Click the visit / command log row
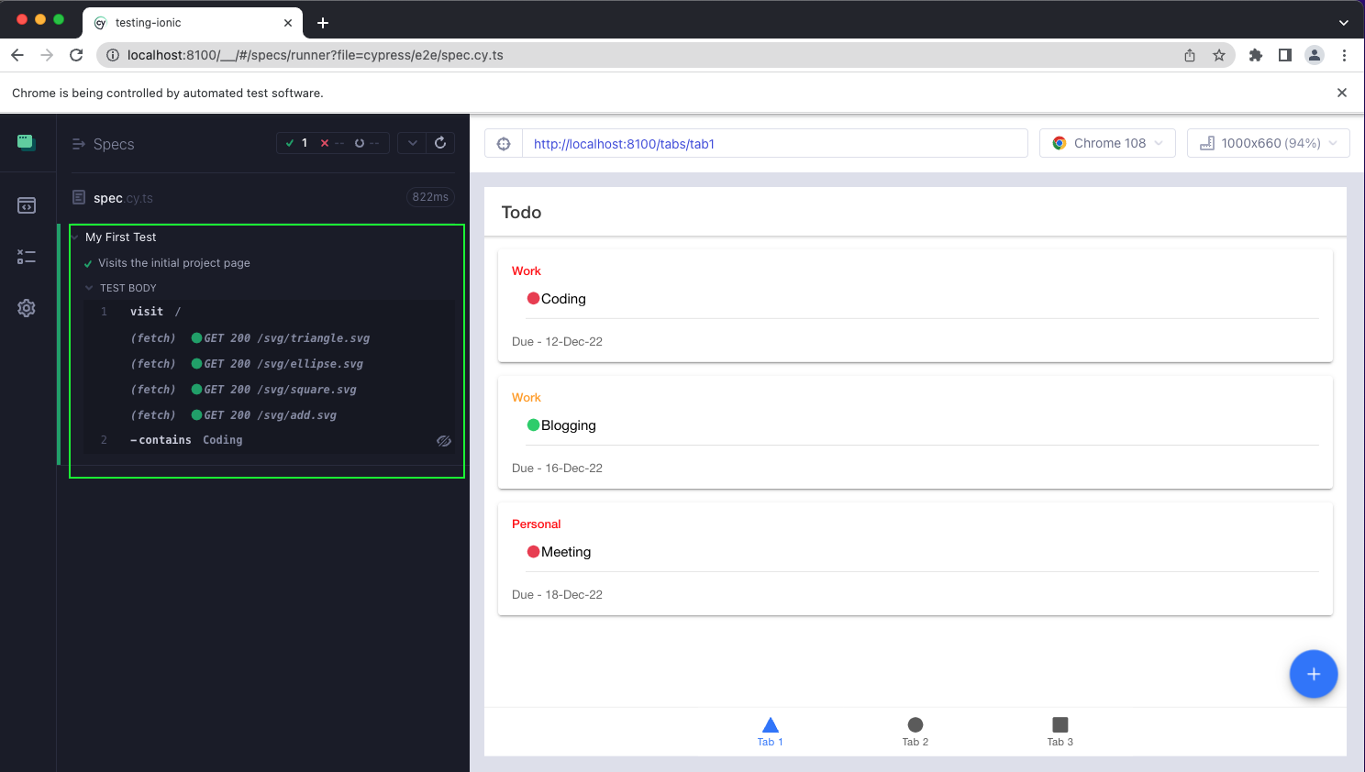 [270, 312]
